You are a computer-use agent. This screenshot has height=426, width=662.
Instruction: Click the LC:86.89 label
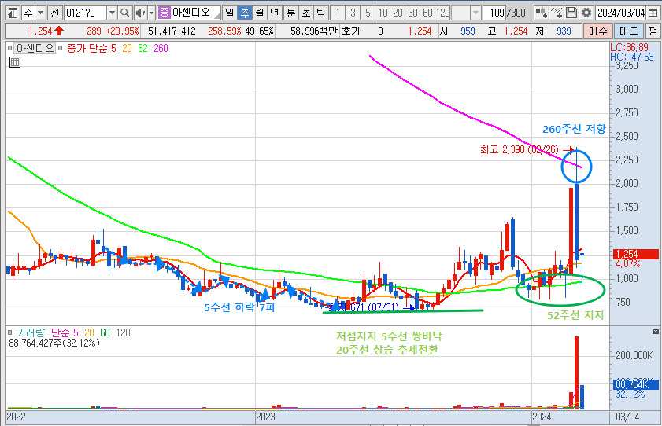click(629, 47)
